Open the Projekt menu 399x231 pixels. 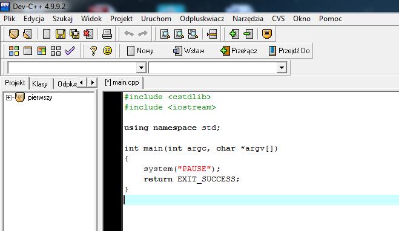[121, 19]
